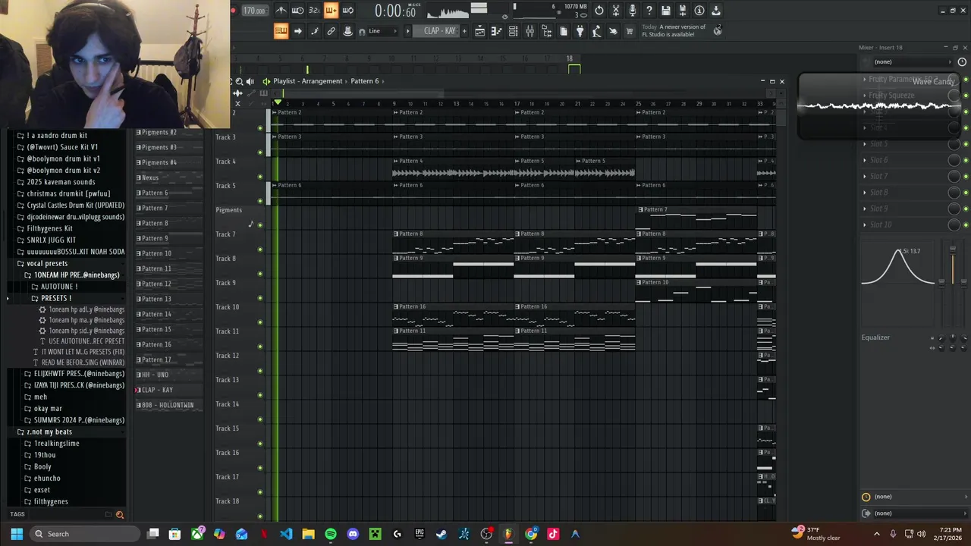
Task: Click the microphone one-click recording icon
Action: click(633, 11)
